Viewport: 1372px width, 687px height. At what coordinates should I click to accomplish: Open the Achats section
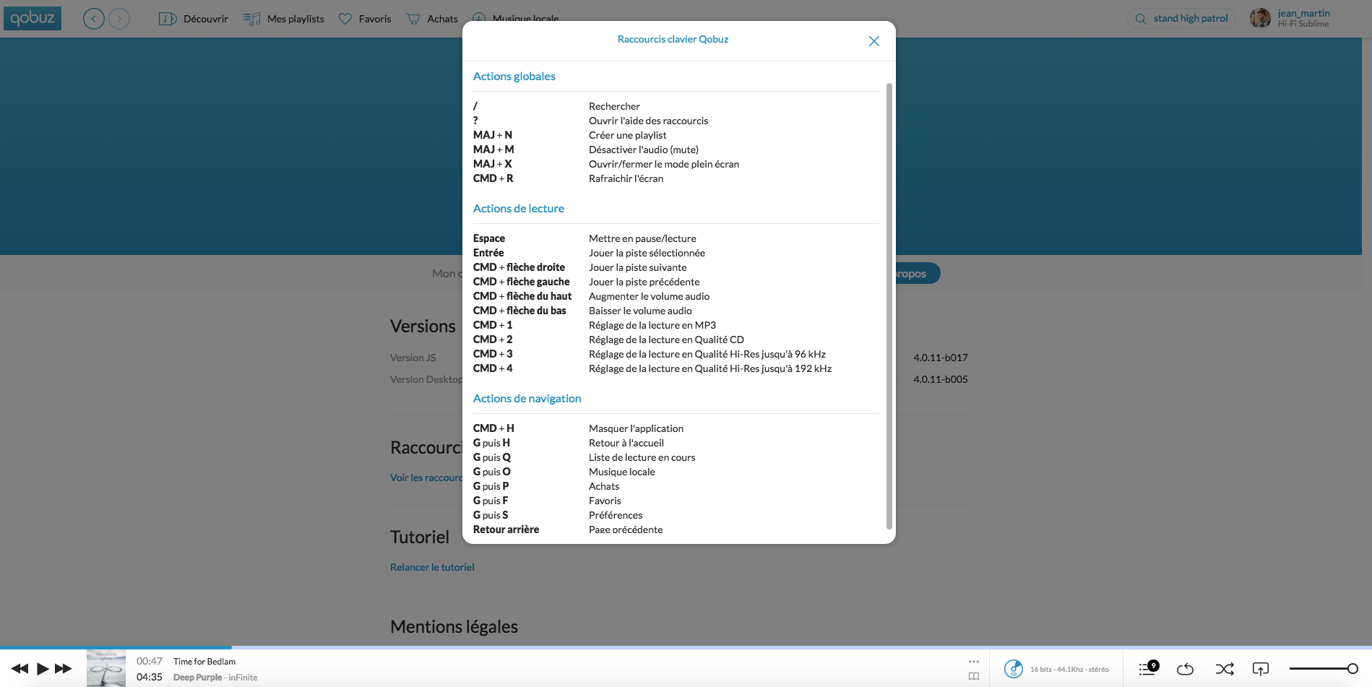click(432, 19)
